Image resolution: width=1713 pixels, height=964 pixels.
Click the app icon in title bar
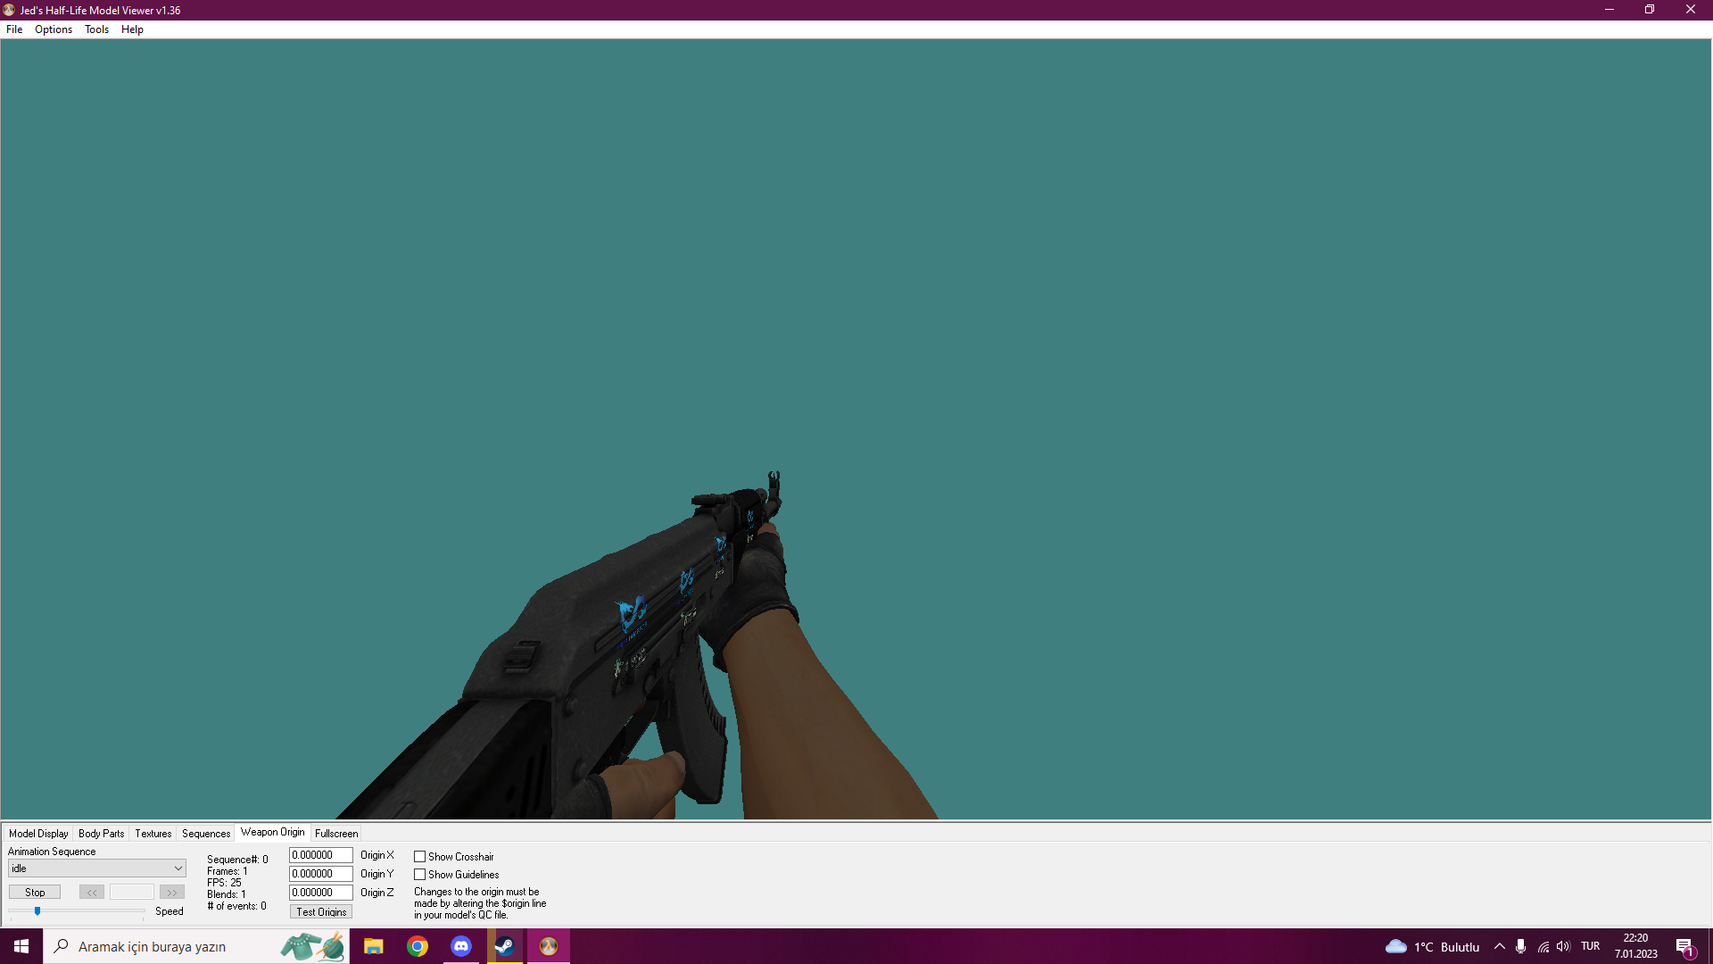(9, 10)
